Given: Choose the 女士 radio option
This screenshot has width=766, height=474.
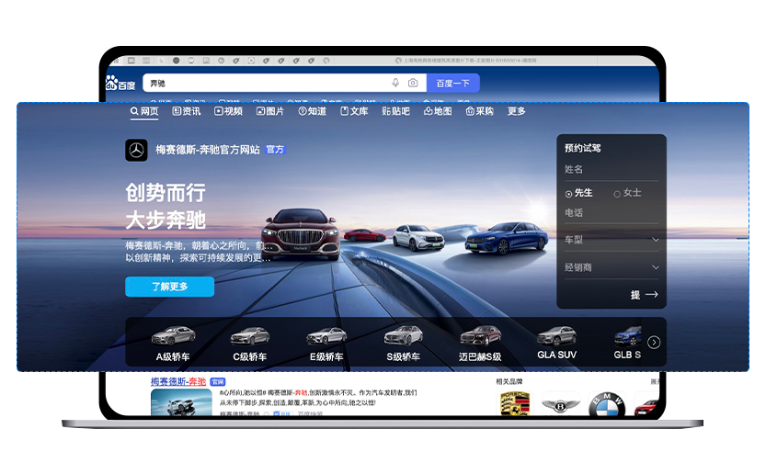Looking at the screenshot, I should click(x=617, y=194).
